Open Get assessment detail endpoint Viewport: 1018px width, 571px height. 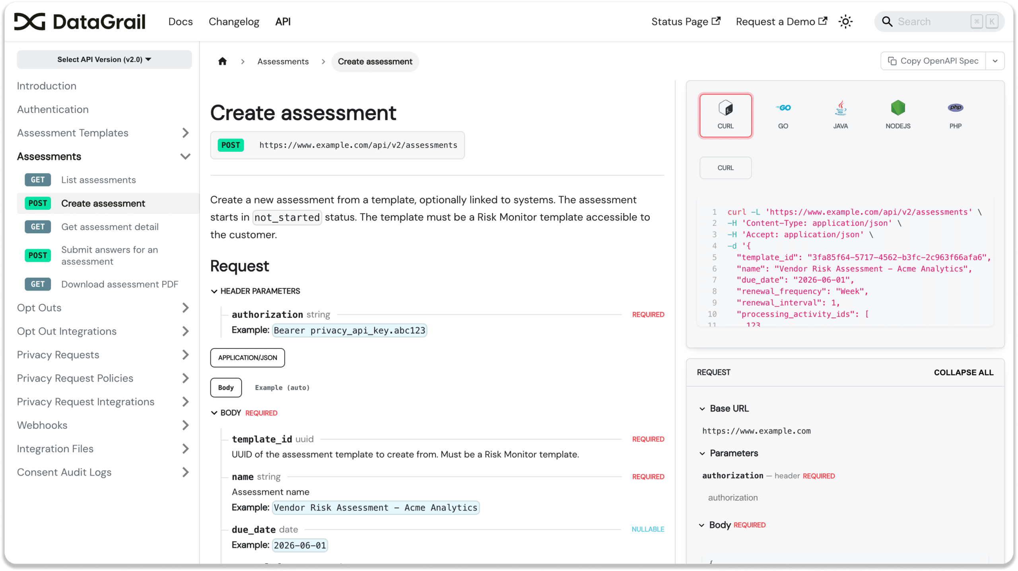[110, 226]
